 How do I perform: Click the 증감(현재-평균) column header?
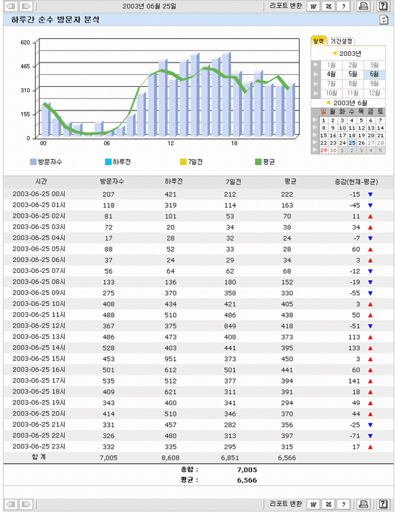356,182
